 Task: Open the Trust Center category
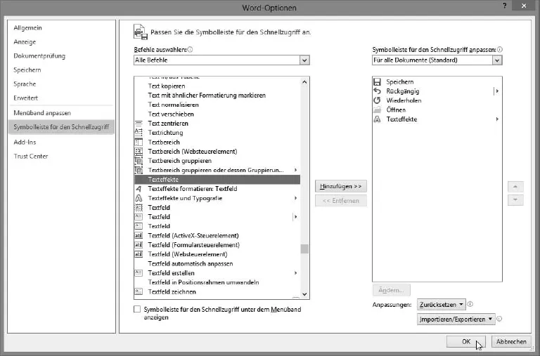[x=31, y=156]
